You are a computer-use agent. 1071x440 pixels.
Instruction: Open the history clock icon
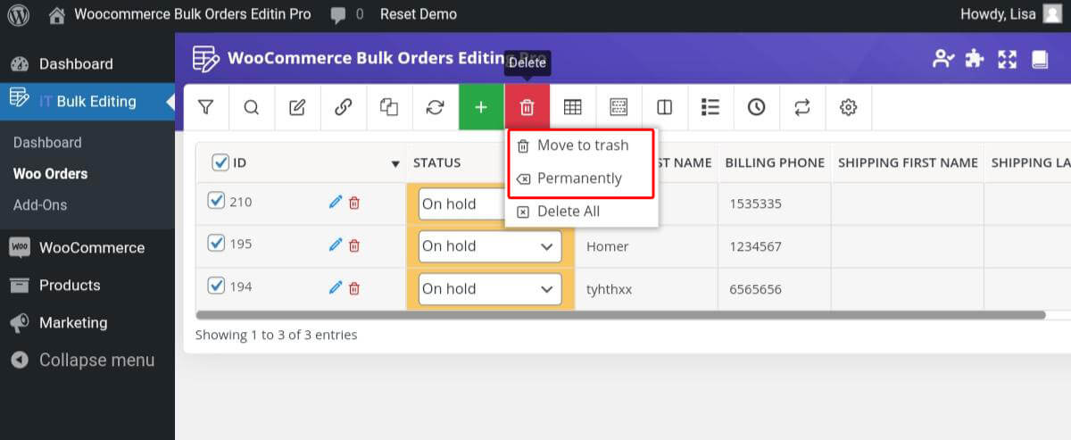click(x=757, y=107)
